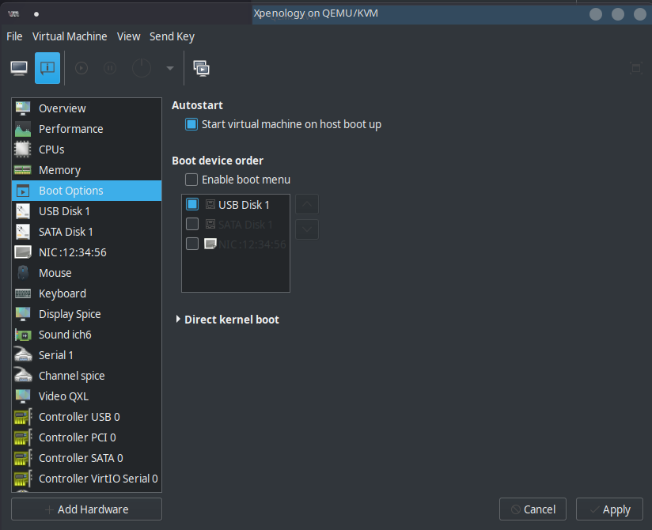The image size is (652, 530).
Task: Select SATA Disk 1 in sidebar
Action: click(86, 232)
